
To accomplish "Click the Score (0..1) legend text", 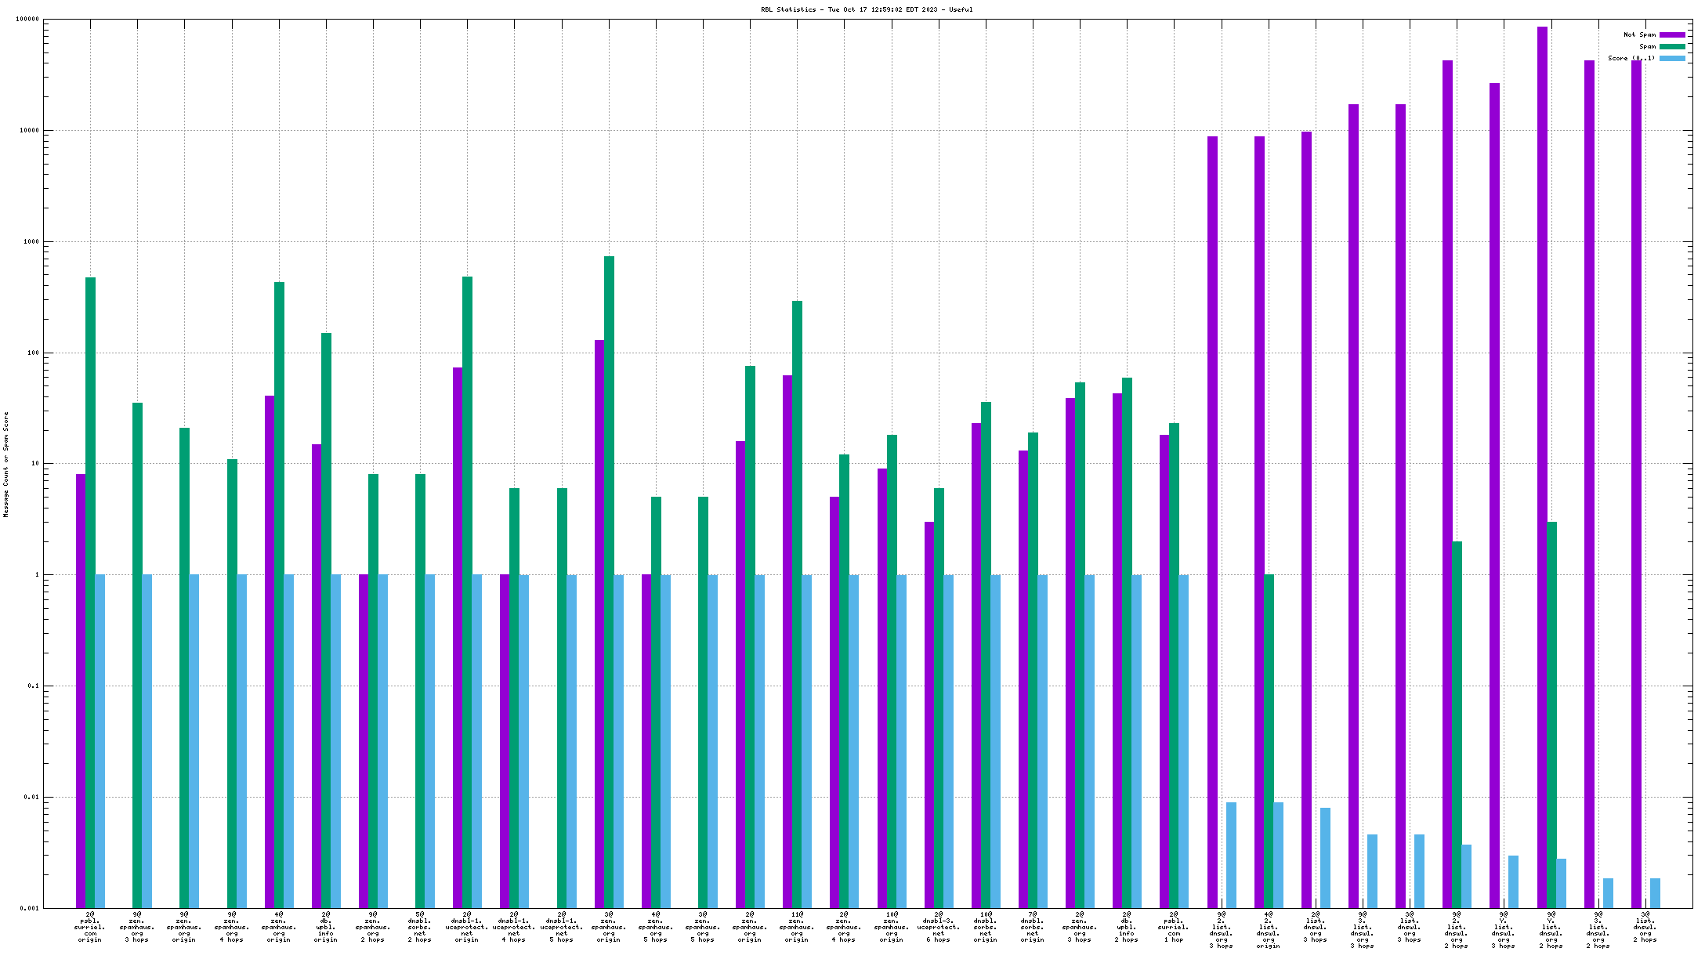I will pos(1631,58).
